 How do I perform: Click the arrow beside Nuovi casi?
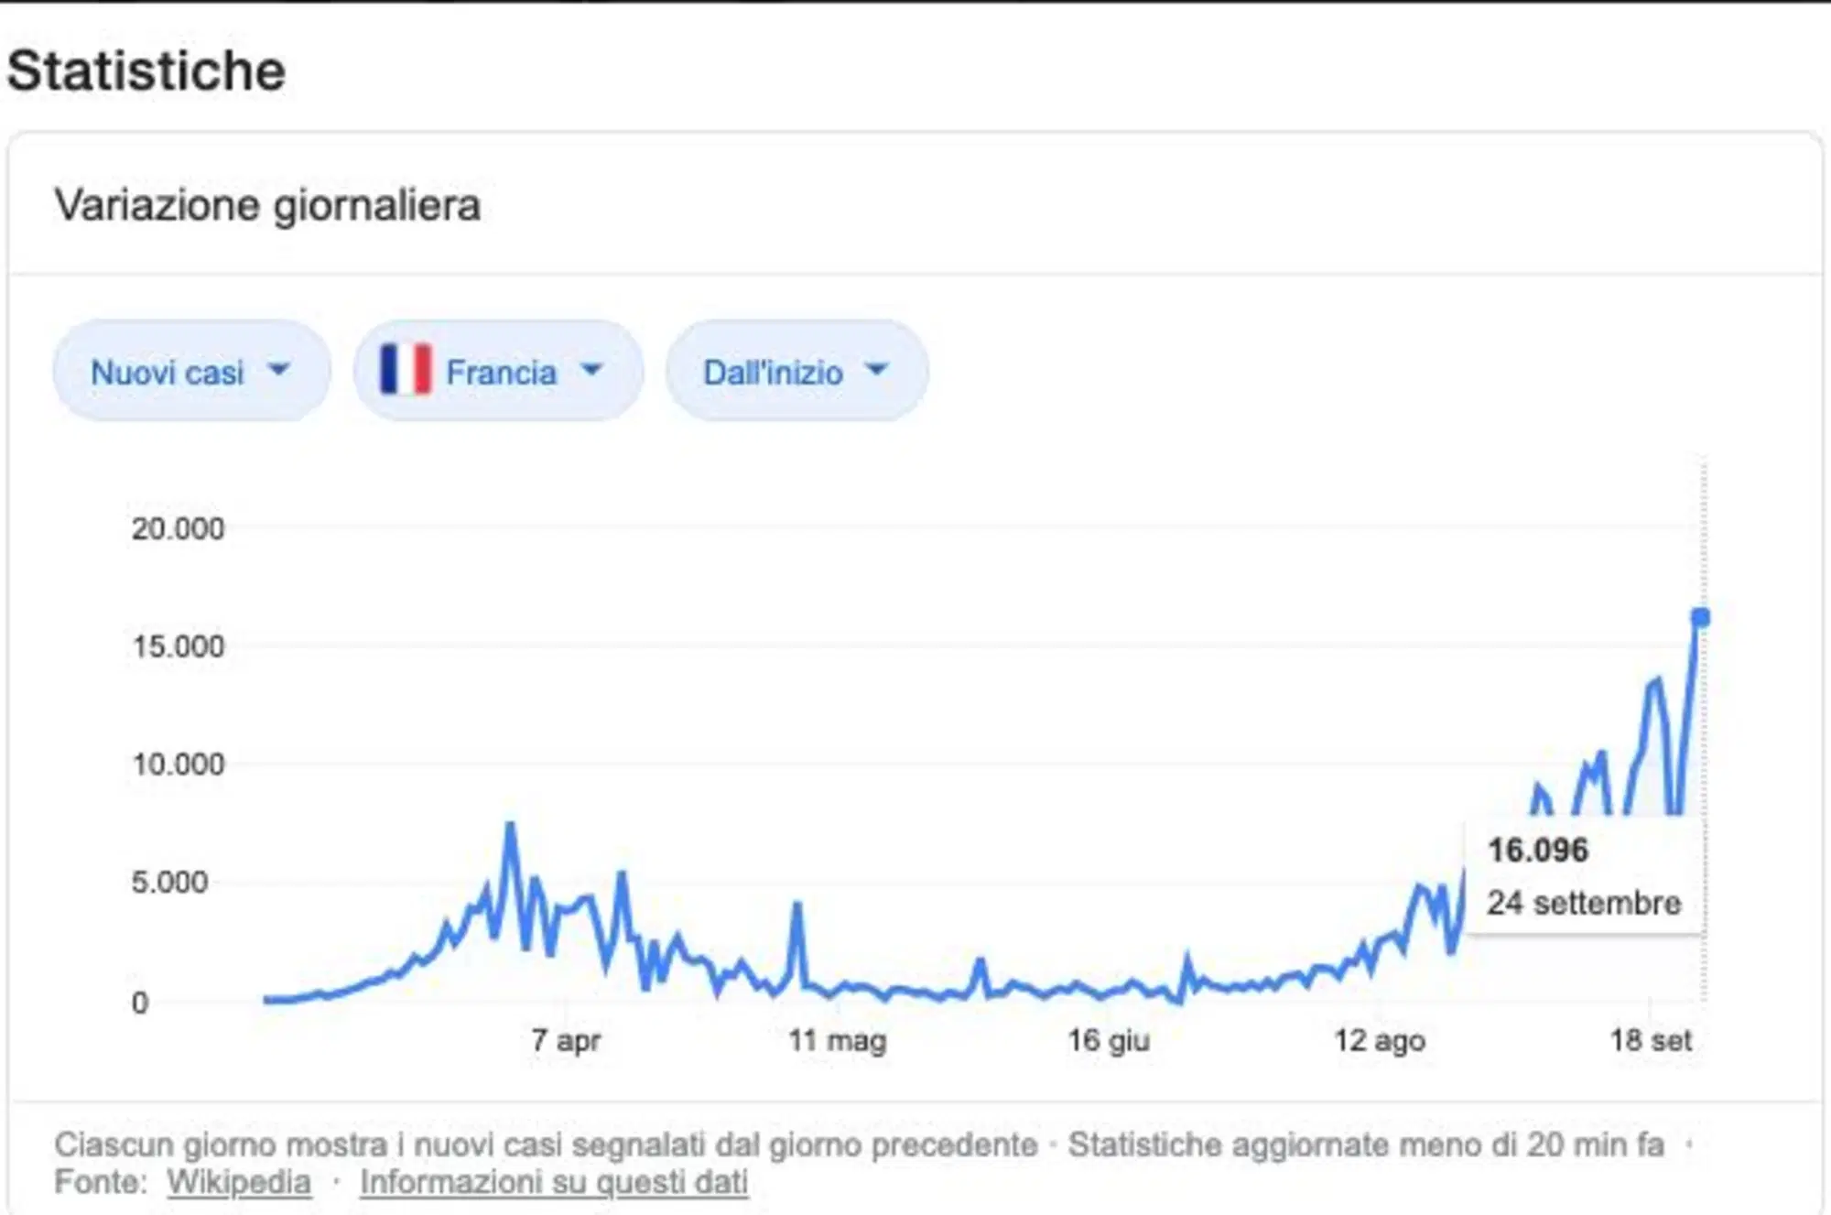(x=278, y=370)
